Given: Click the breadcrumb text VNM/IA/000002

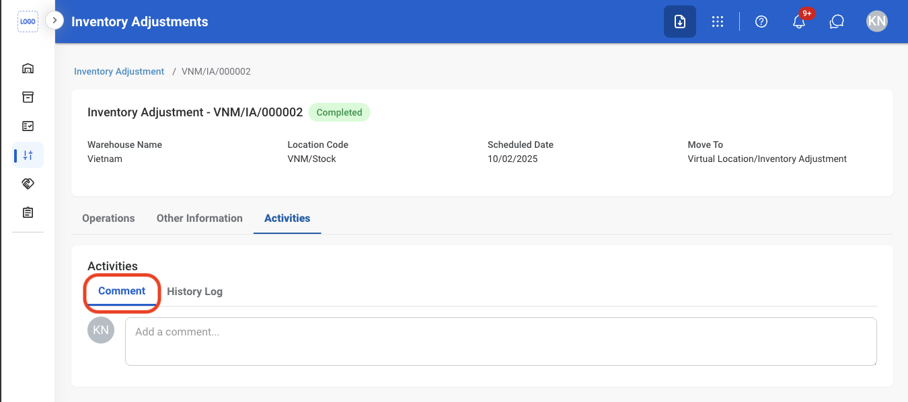Looking at the screenshot, I should (216, 71).
